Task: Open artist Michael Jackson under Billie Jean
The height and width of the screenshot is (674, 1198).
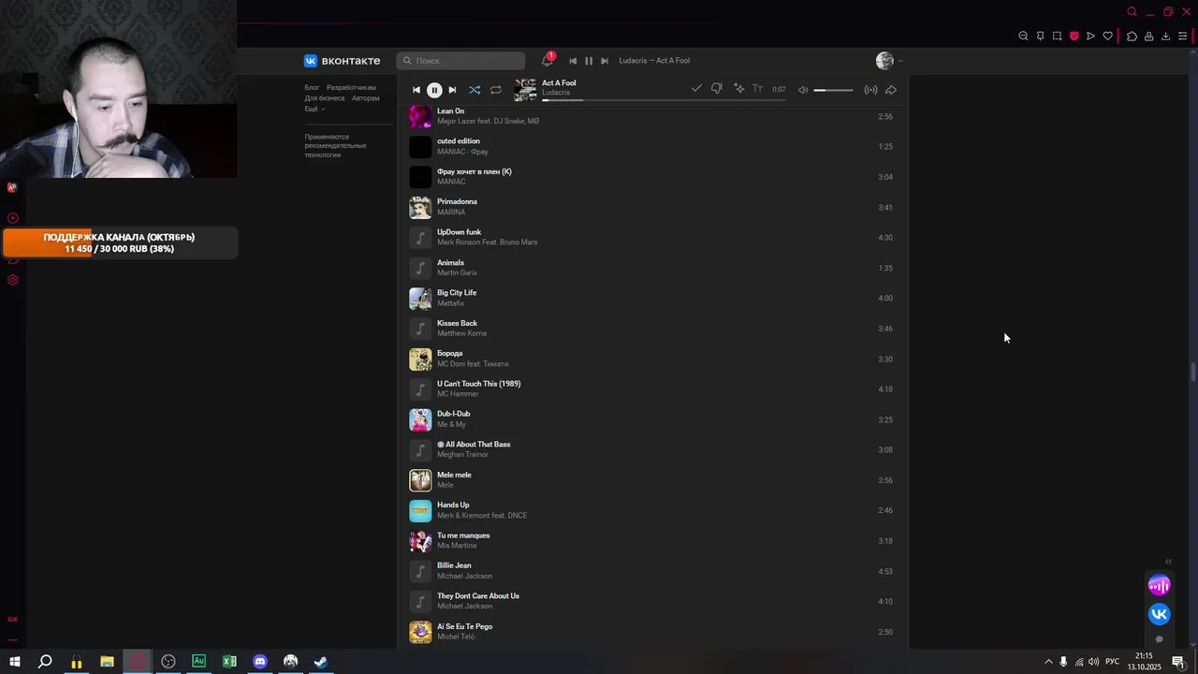Action: point(464,576)
